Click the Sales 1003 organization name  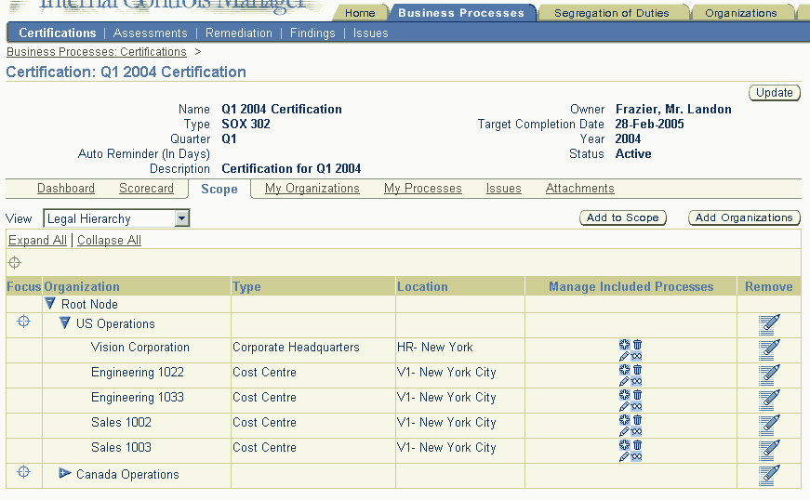(x=122, y=447)
